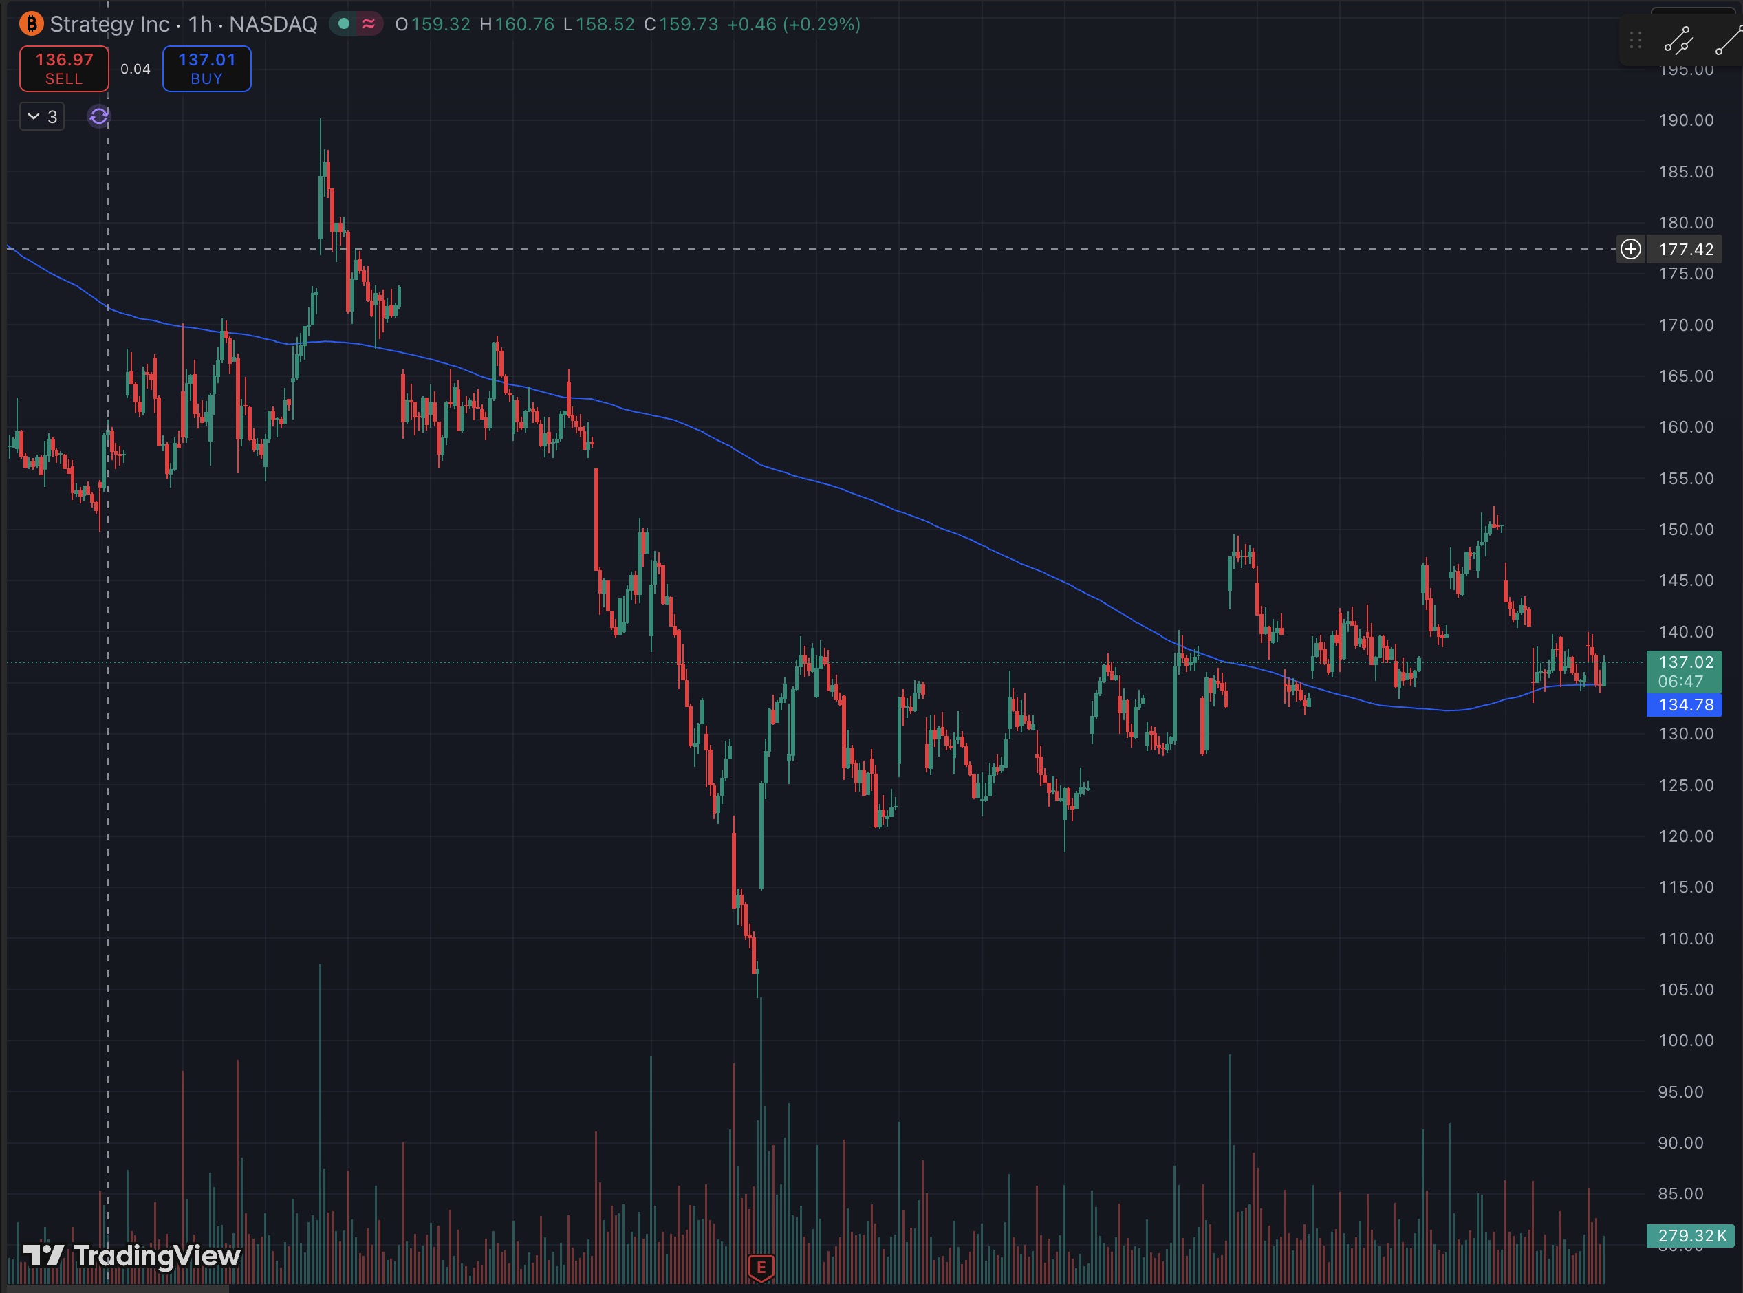Screen dimensions: 1743x1293
Task: Click the orange Bitcoin symbol logo
Action: coord(30,23)
